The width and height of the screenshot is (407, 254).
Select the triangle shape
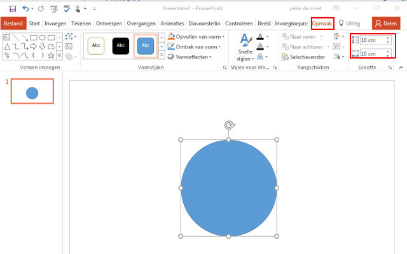(x=7, y=46)
